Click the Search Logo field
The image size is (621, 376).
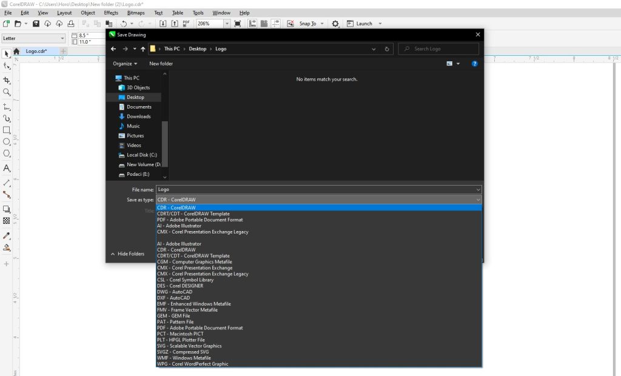click(439, 49)
